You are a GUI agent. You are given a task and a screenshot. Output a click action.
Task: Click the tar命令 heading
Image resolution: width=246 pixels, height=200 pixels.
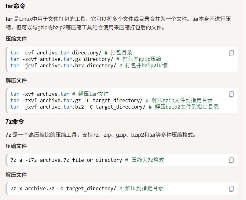15,6
